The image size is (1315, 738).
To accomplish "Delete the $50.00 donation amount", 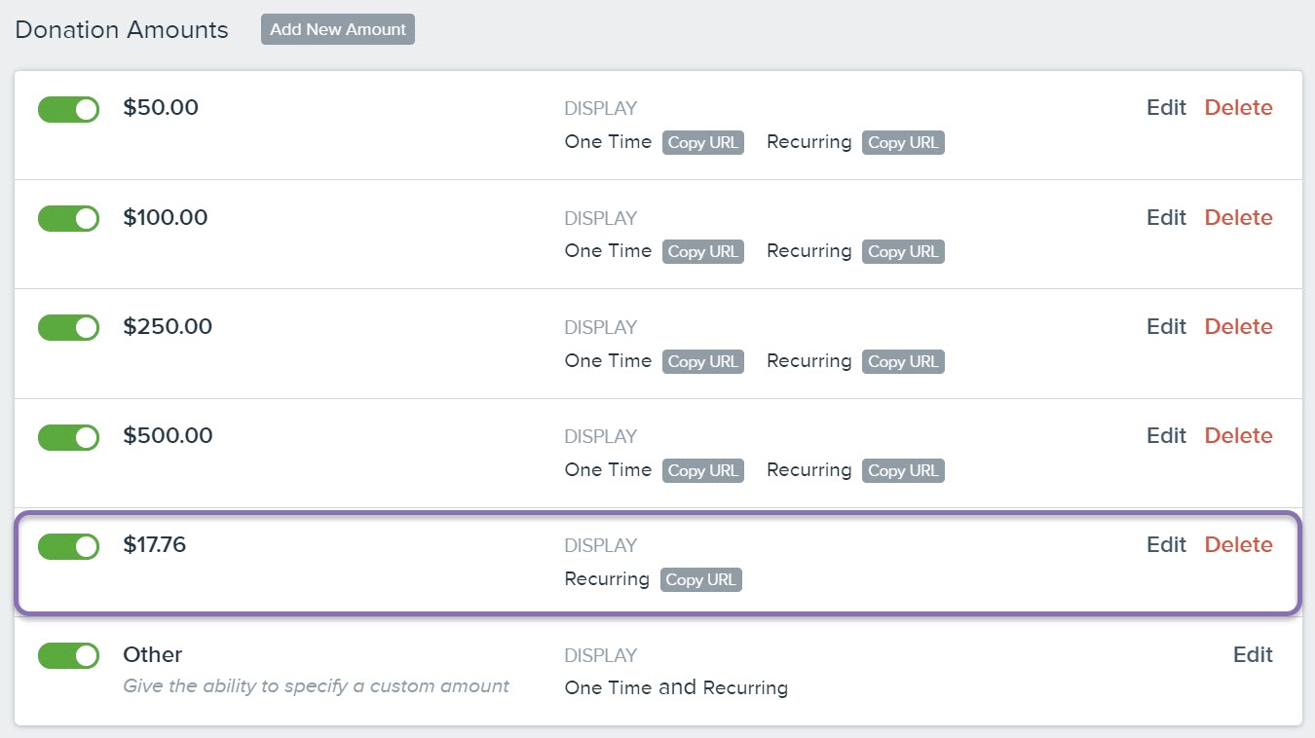I will click(1238, 107).
